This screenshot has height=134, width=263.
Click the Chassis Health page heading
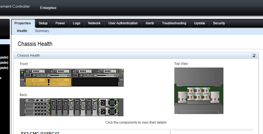[35, 44]
